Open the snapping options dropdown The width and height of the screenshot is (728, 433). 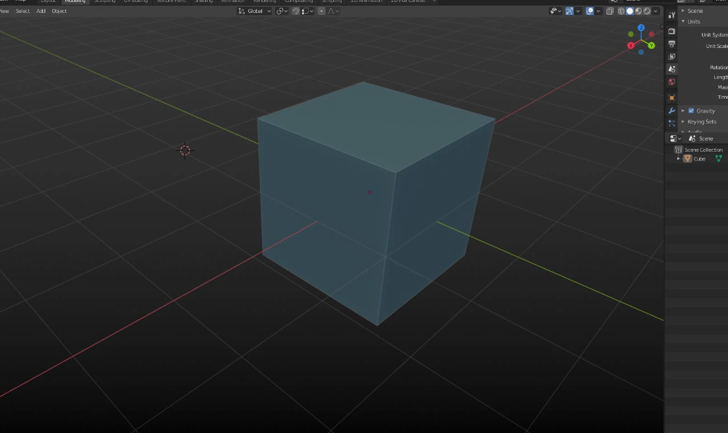click(x=307, y=11)
